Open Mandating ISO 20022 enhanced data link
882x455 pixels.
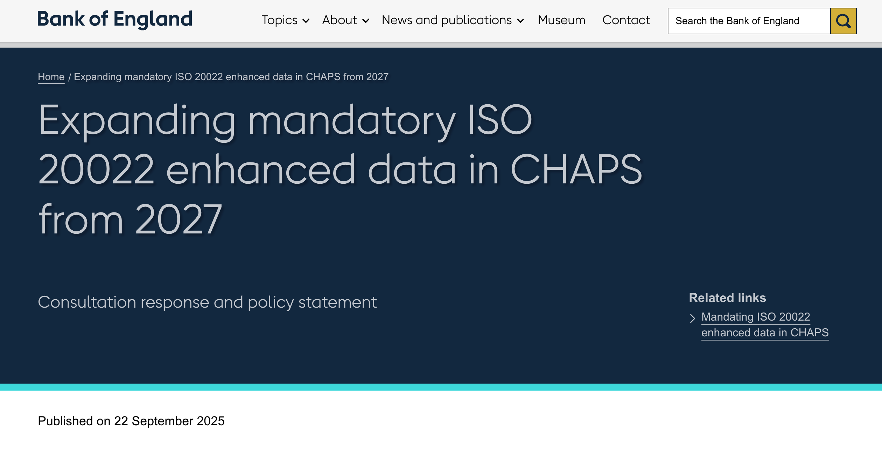(x=765, y=325)
